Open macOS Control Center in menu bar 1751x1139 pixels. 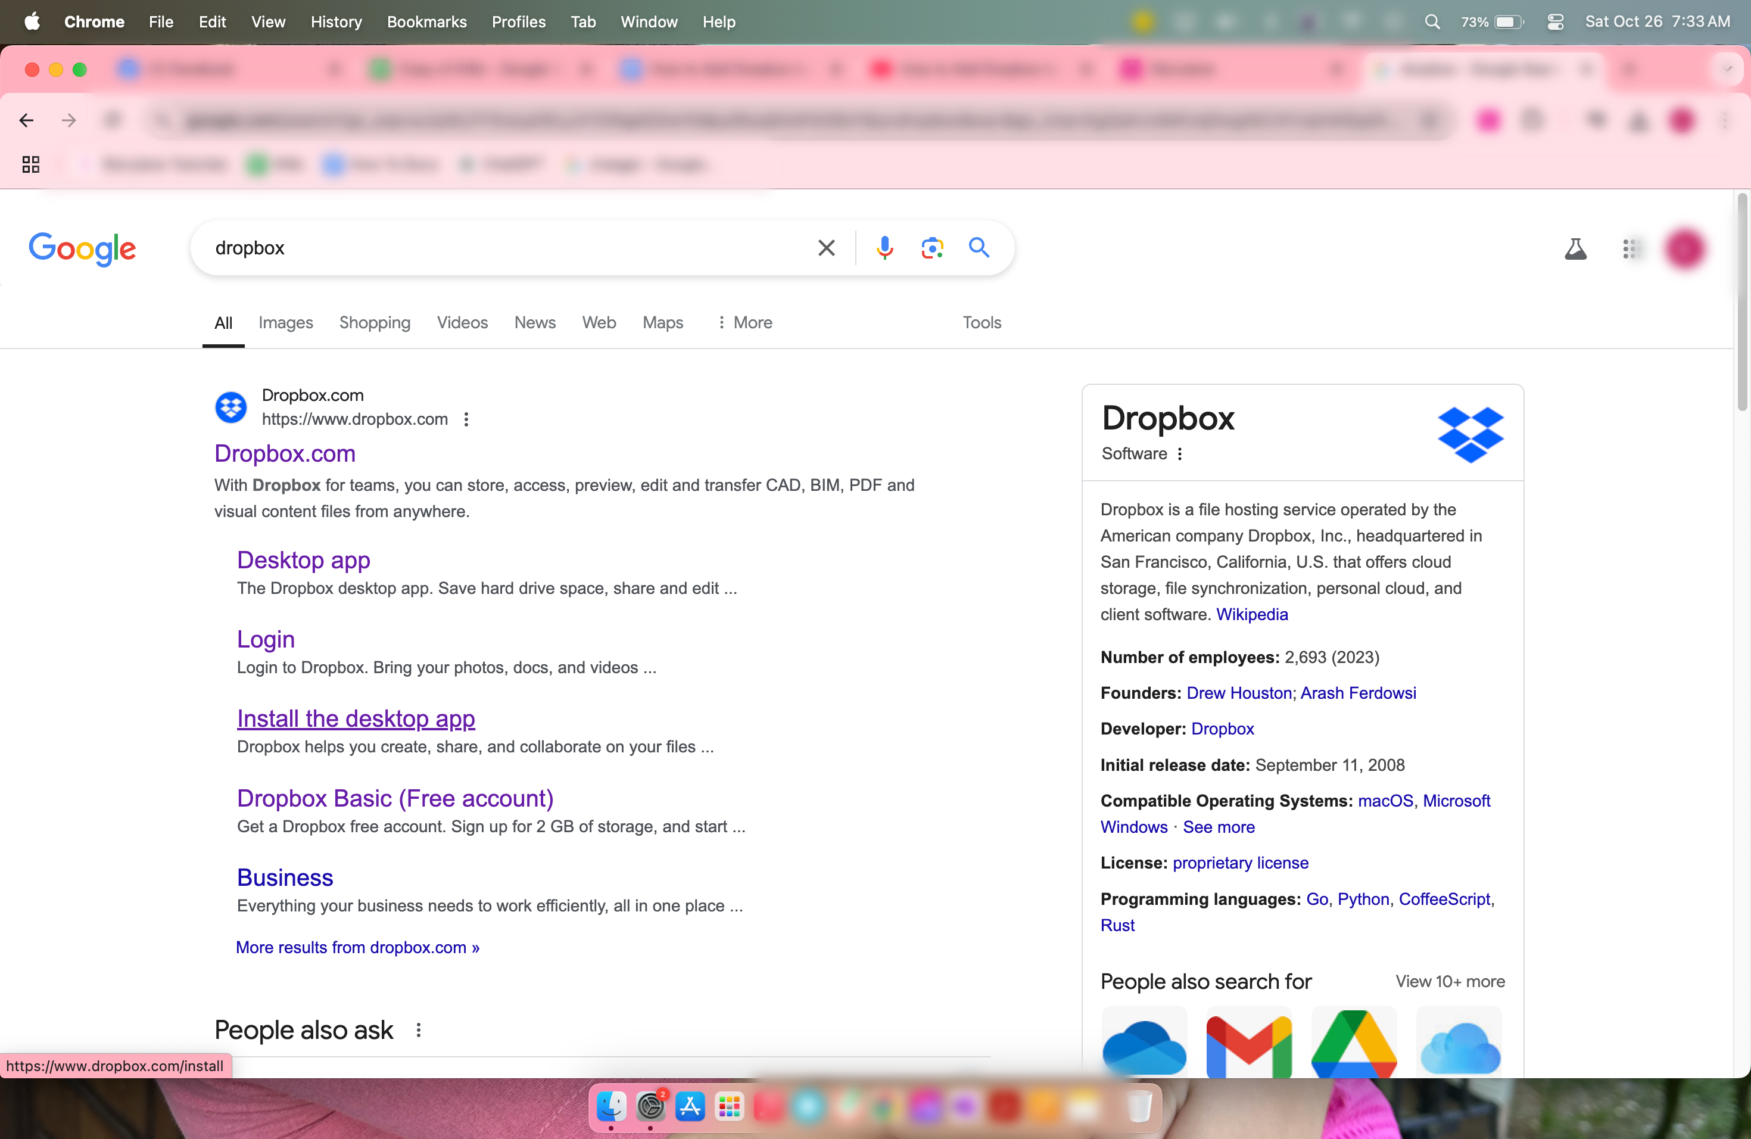pos(1555,22)
